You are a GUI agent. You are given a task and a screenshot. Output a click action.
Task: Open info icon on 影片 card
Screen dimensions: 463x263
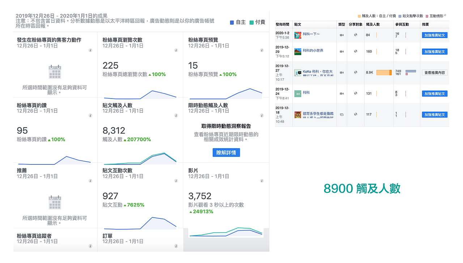point(262,181)
